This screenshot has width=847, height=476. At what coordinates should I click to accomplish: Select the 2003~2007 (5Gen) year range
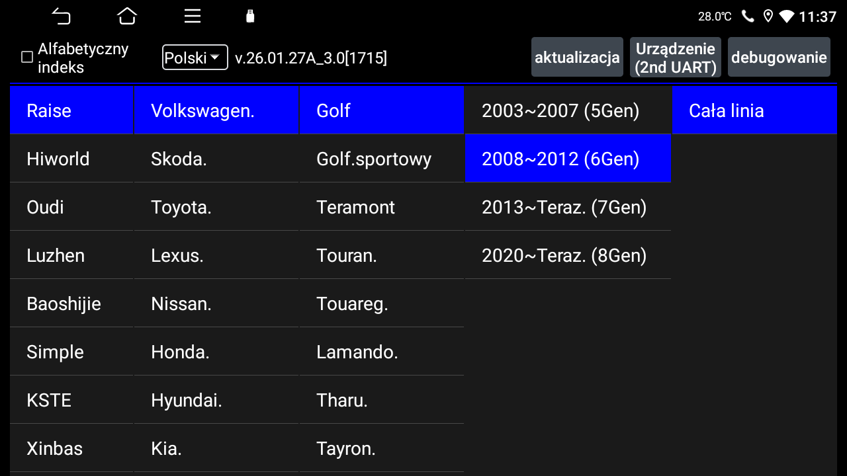(568, 110)
